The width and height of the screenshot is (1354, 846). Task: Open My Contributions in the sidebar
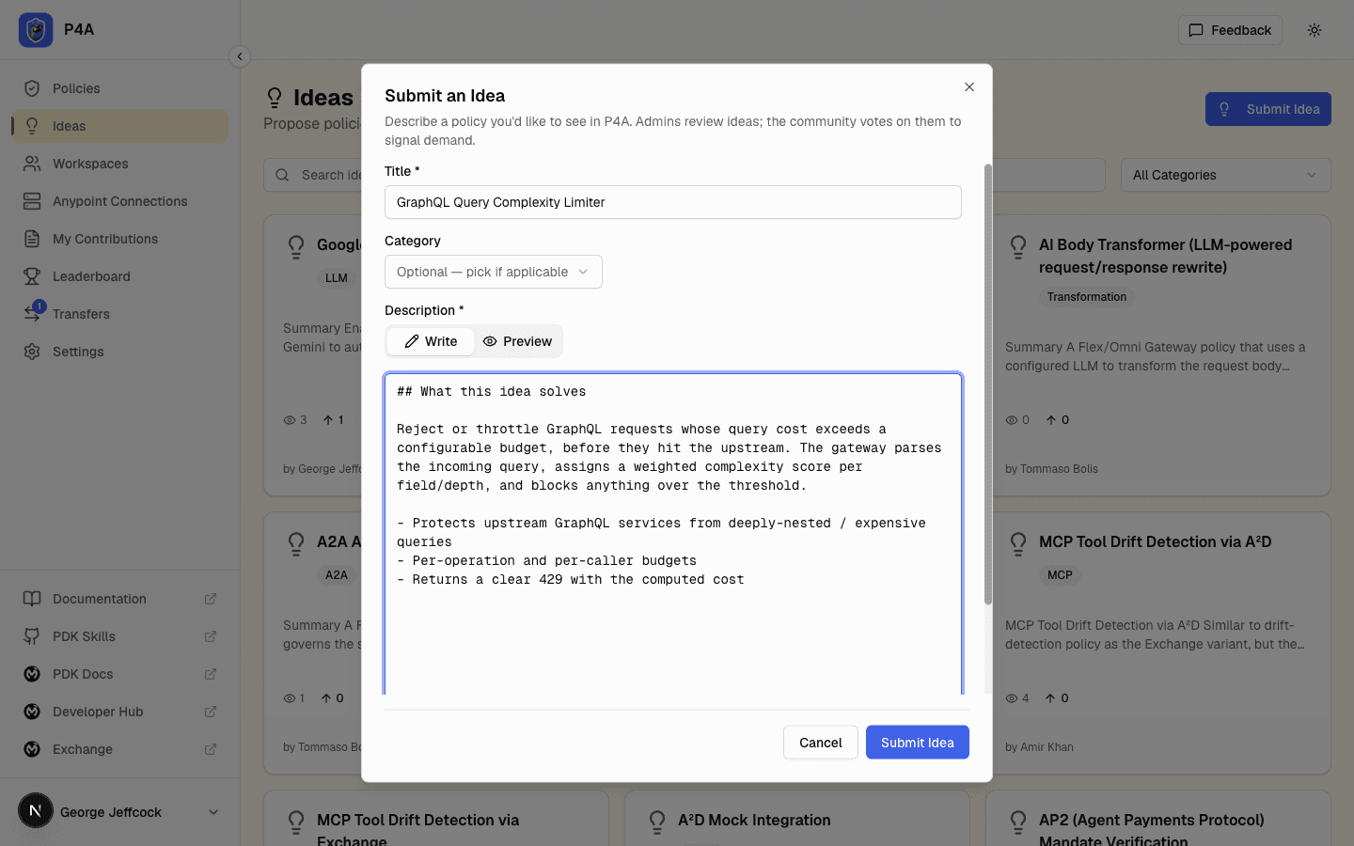point(120,239)
